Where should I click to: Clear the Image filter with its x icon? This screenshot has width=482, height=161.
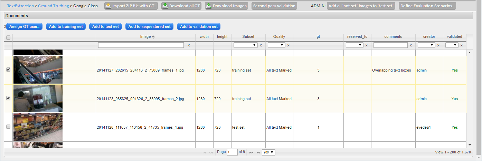tap(188, 45)
